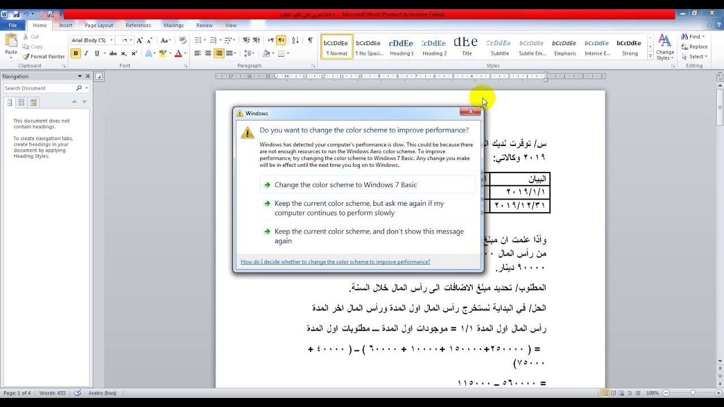Switch to Full Screen Reading view
This screenshot has height=407, width=724.
coord(613,393)
